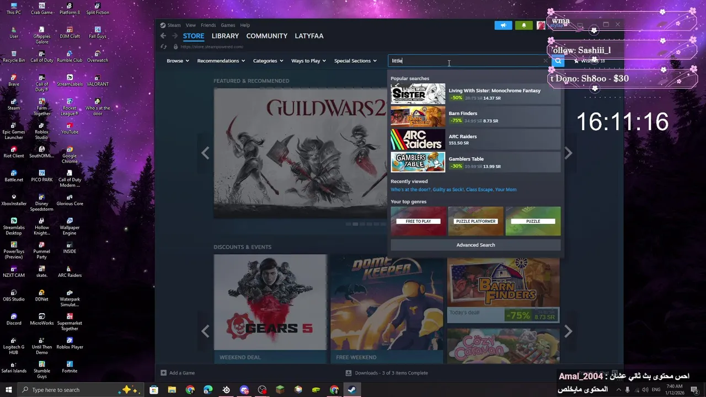The height and width of the screenshot is (397, 706).
Task: Expand the Ways to Play dropdown
Action: [308, 61]
